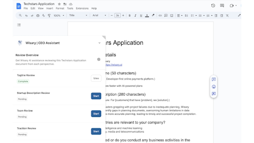Viewport: 254px width, 143px height.
Task: Open the File menu
Action: [26, 8]
